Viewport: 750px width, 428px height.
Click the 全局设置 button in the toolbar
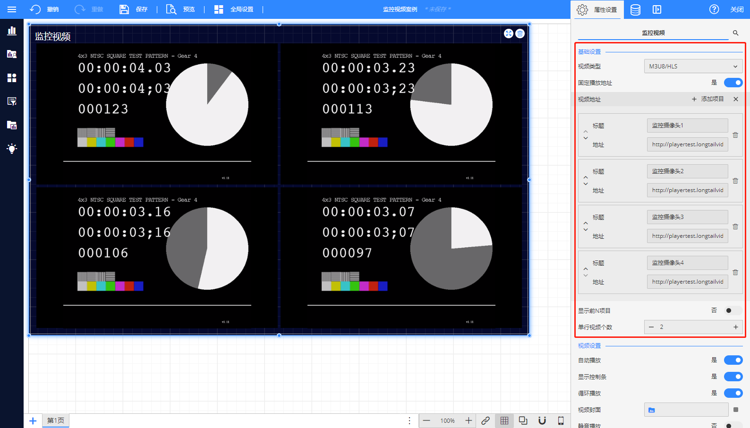(x=234, y=9)
